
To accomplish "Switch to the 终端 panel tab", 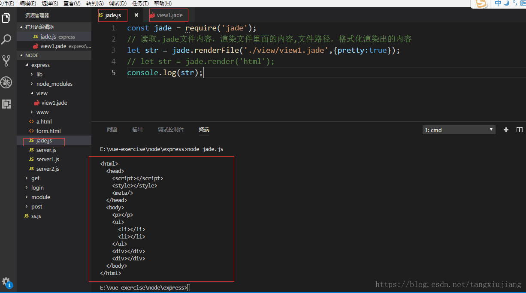I will 204,129.
